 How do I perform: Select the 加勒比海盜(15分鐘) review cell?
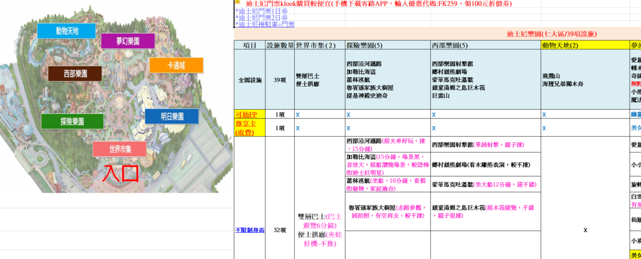pos(388,165)
